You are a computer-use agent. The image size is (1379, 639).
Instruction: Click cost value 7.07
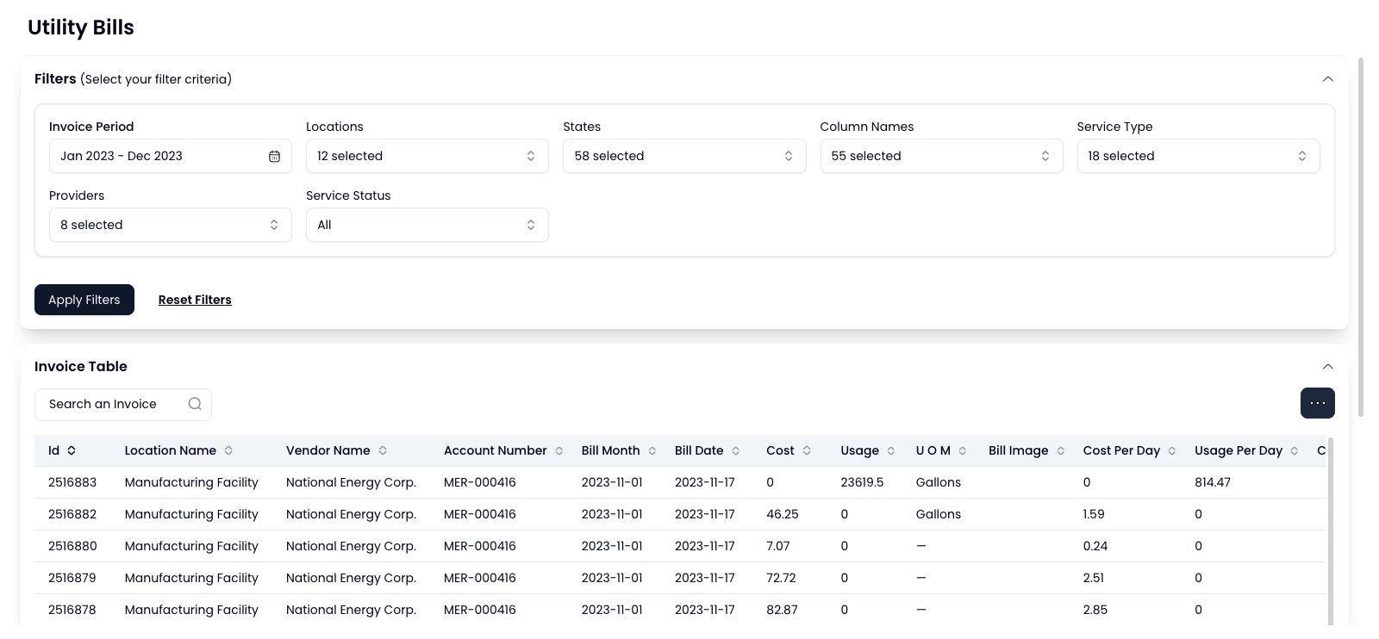pos(778,546)
